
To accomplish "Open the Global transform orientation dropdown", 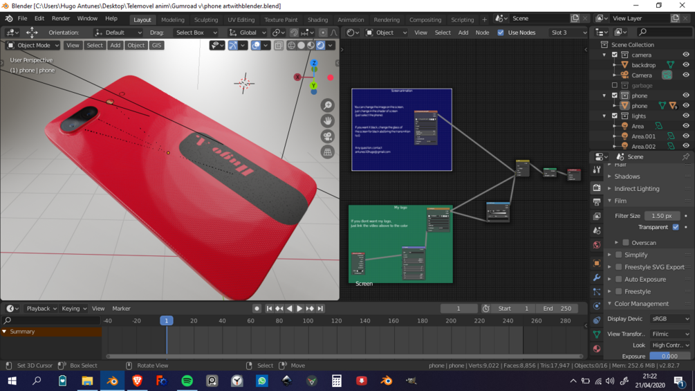I will point(248,33).
